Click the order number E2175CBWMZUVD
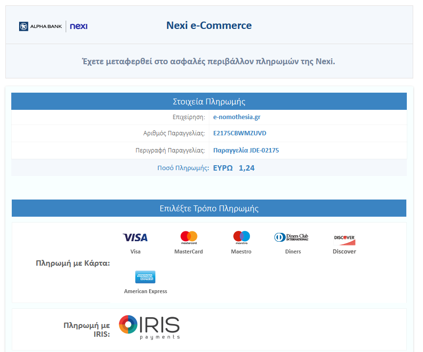Viewport: 423px width, 352px height. pyautogui.click(x=240, y=133)
